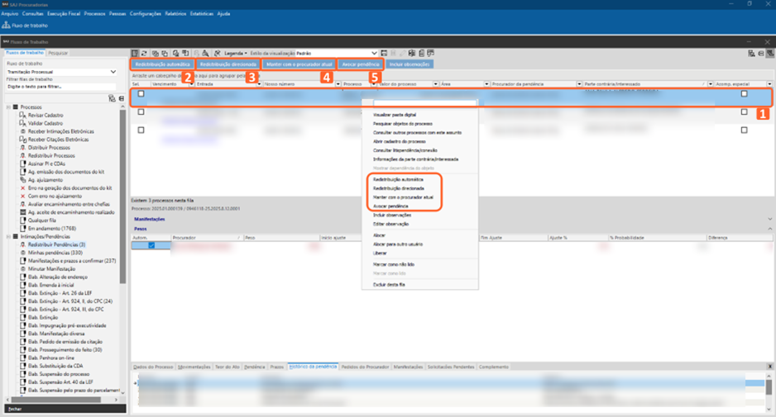Click the red X icon beside Com erro no ajuizamento
776x417 pixels.
pos(22,197)
